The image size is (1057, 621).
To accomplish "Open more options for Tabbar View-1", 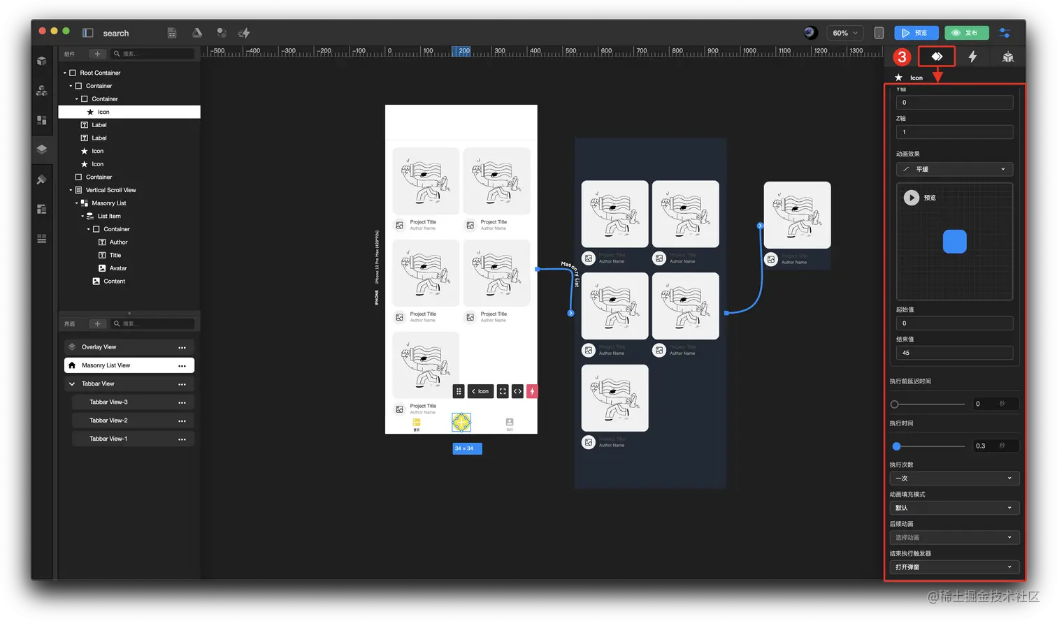I will (182, 439).
